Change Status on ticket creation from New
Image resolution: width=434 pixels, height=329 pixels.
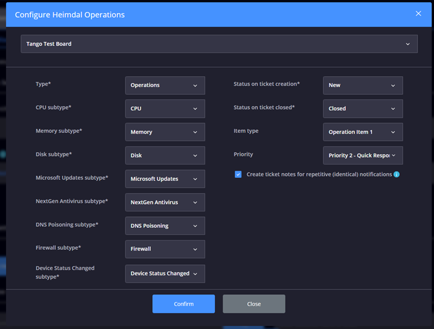point(363,85)
